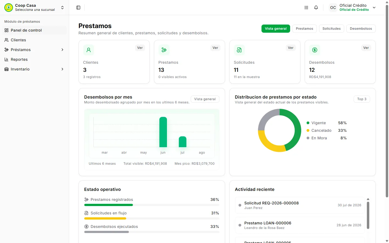
Task: Click the Ultimos 6 meses label
Action: [102, 164]
